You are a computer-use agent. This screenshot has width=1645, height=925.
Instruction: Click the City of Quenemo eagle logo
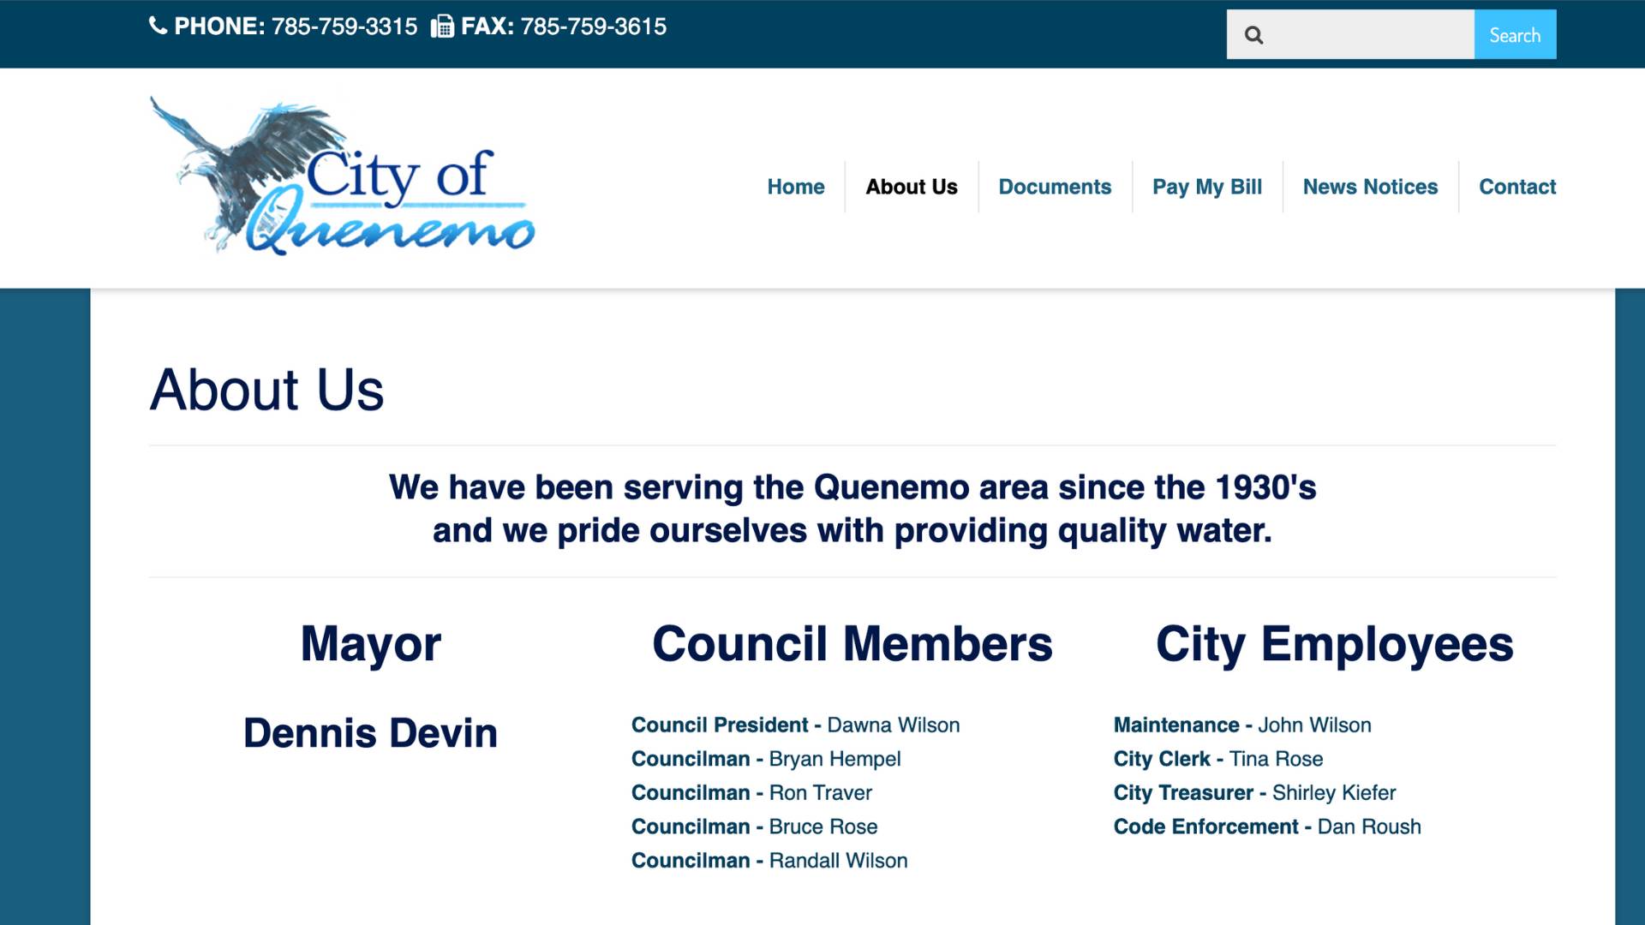point(343,177)
